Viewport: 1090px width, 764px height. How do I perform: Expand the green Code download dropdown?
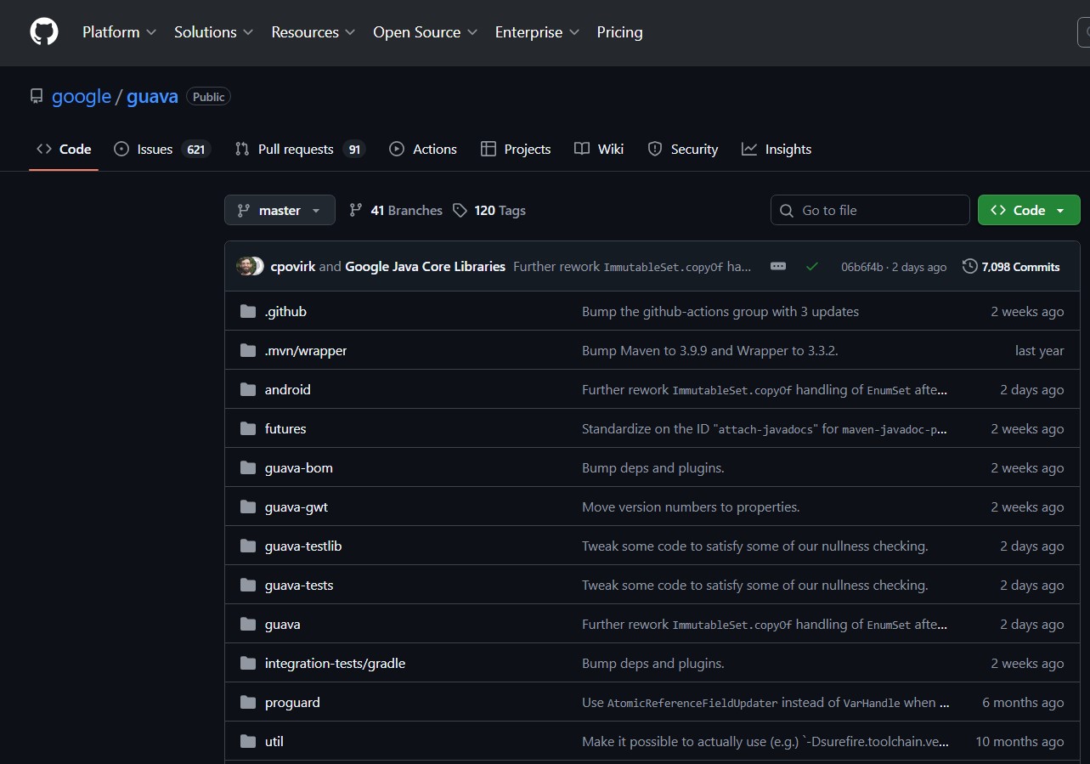tap(1028, 211)
